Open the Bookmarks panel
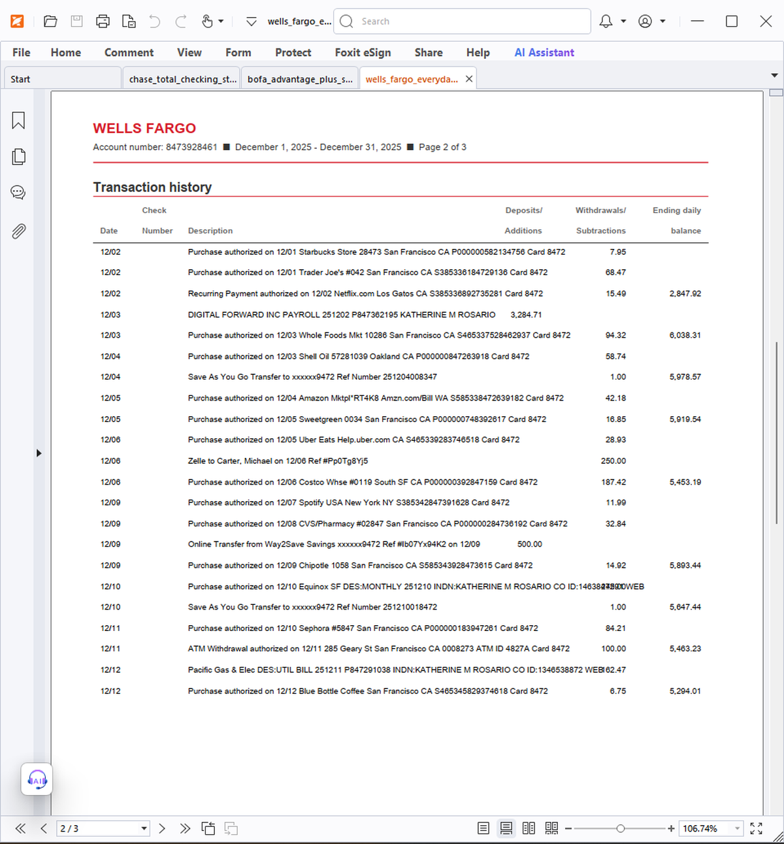784x844 pixels. pyautogui.click(x=18, y=120)
